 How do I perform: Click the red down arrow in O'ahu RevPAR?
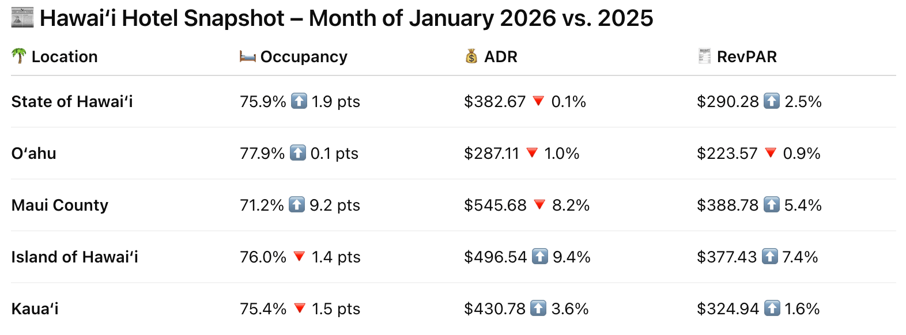[771, 153]
